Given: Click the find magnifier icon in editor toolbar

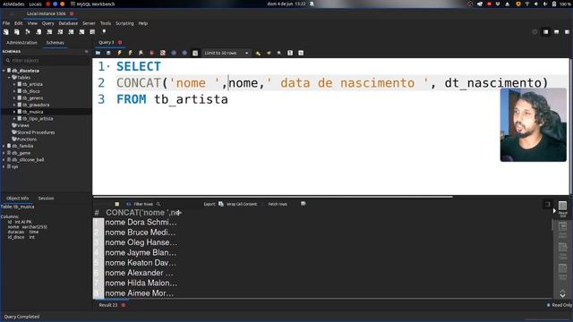Looking at the screenshot, I should (x=279, y=53).
